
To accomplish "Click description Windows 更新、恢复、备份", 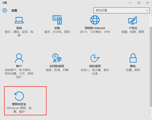I will pyautogui.click(x=19, y=110).
